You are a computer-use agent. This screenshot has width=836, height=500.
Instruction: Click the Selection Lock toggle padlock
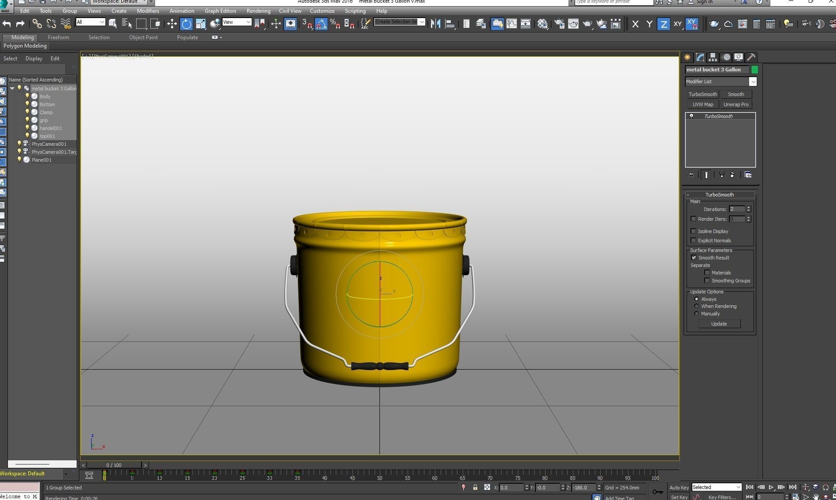coord(475,487)
